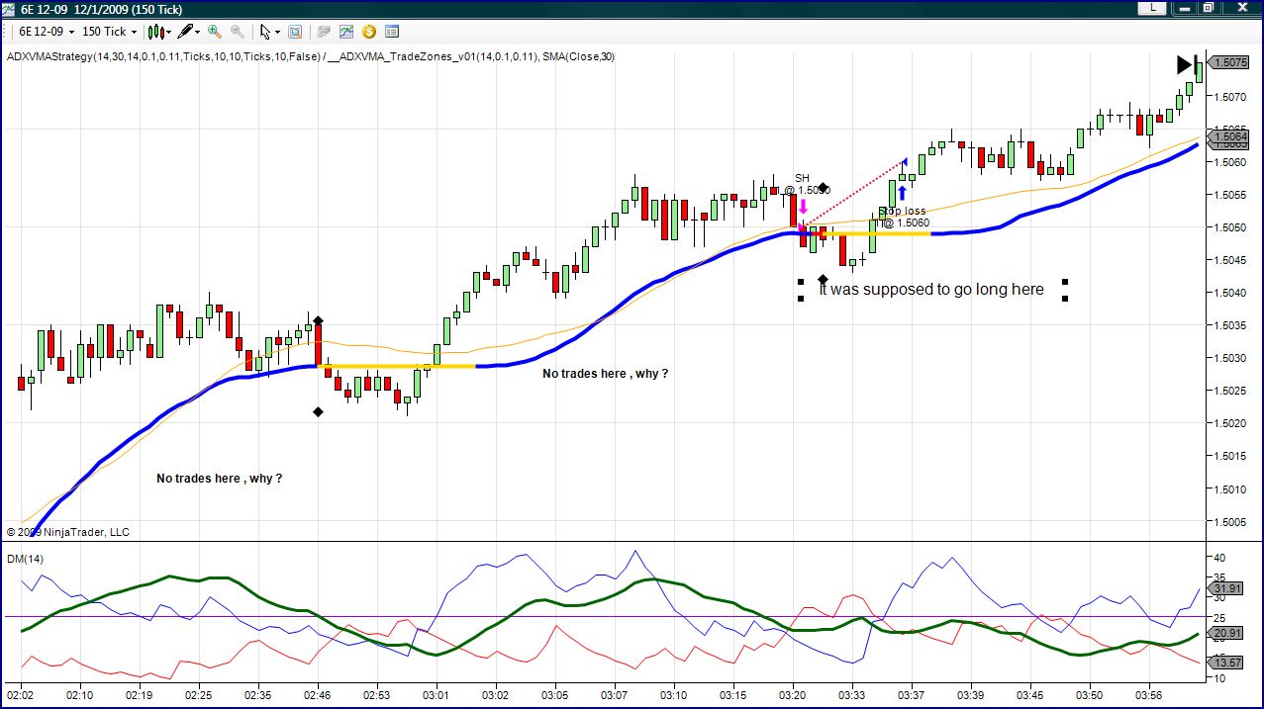Click NinjaTrader chart icon in title bar
The height and width of the screenshot is (709, 1264).
(x=9, y=8)
